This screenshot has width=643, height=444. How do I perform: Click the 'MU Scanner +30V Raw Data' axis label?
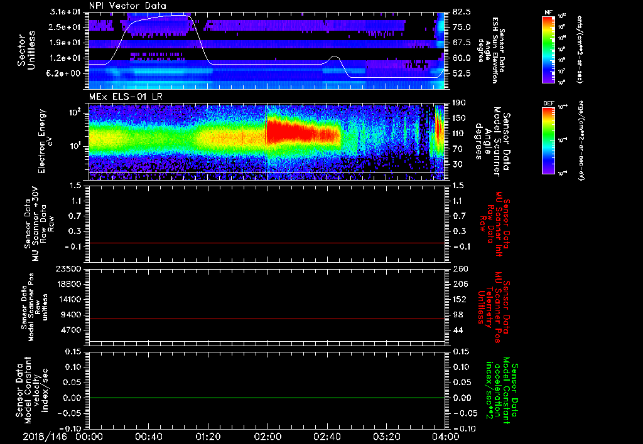pos(40,224)
